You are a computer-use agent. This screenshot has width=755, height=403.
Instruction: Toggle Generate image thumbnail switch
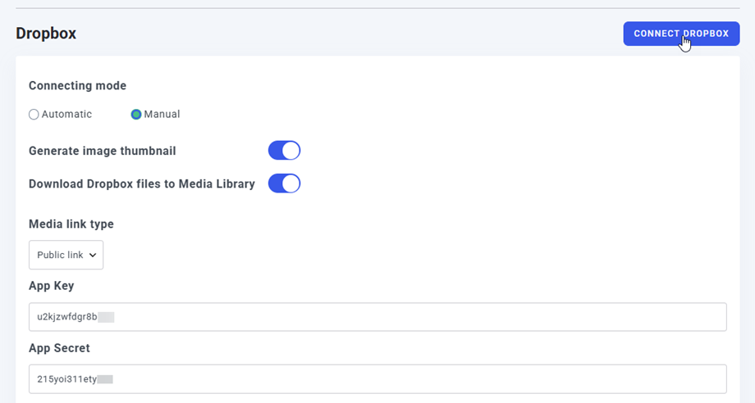click(284, 151)
